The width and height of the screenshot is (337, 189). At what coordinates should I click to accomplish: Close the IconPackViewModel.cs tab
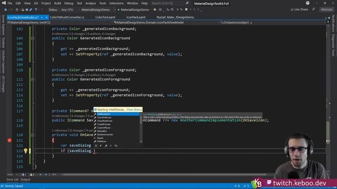tap(46, 17)
